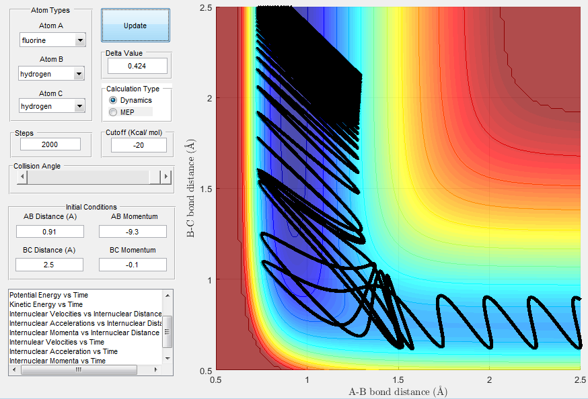Screen dimensions: 588x399
Task: Click the Delta Value field showing 0.424
Action: click(137, 66)
